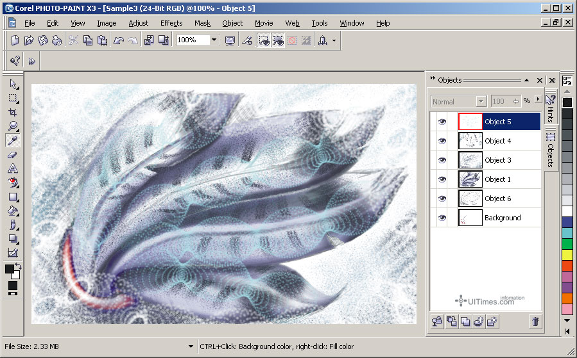577x358 pixels.
Task: Select the Object 4 layer row
Action: [x=485, y=141]
